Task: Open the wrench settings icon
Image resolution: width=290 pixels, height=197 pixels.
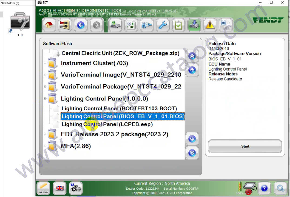Action: (163, 25)
